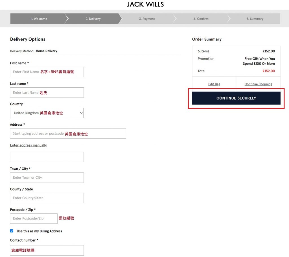
Task: Focus the Postcode / Zip field
Action: (34, 218)
